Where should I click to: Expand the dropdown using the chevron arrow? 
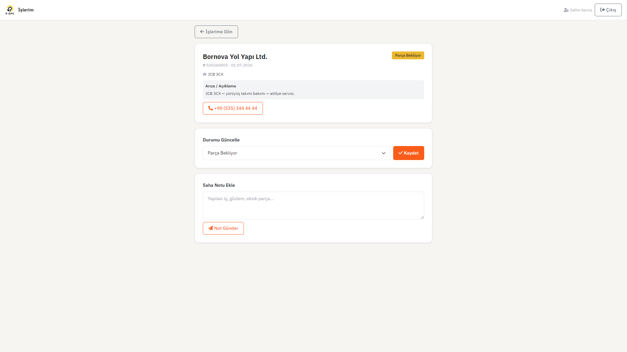[384, 153]
